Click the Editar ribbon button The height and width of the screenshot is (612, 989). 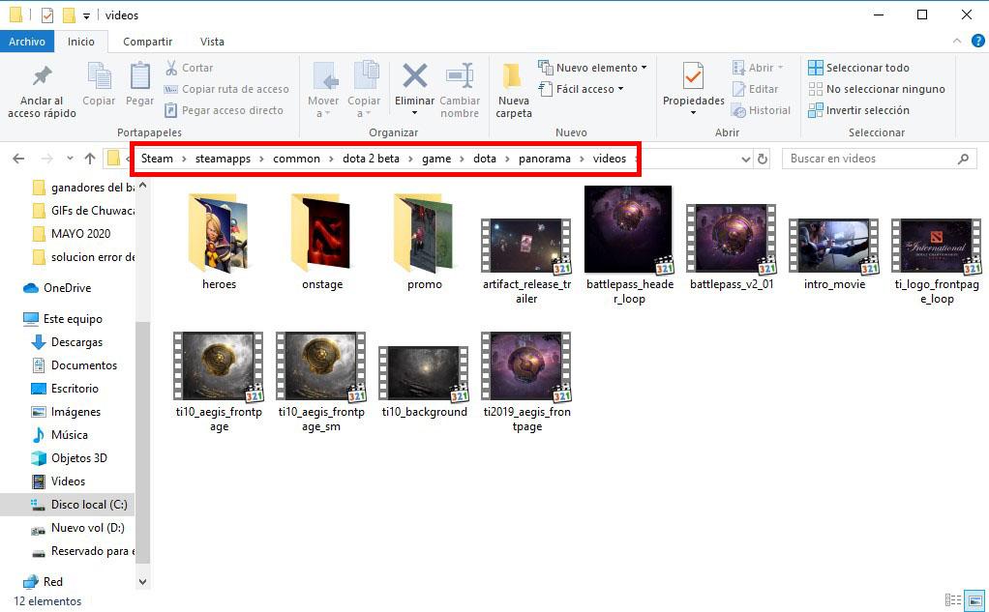755,89
